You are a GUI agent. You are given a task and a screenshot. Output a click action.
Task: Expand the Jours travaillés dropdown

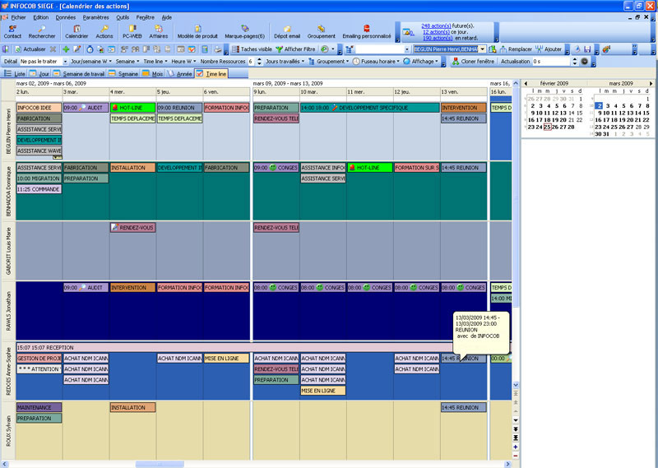point(285,62)
